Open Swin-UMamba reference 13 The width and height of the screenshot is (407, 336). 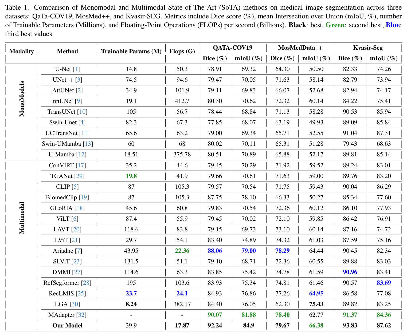88,144
